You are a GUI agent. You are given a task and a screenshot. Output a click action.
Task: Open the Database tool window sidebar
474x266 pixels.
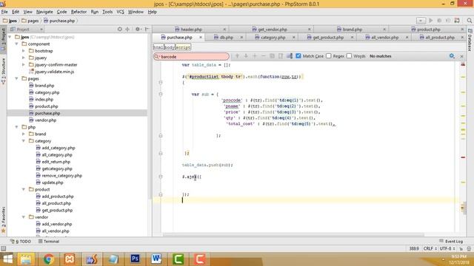pos(470,40)
